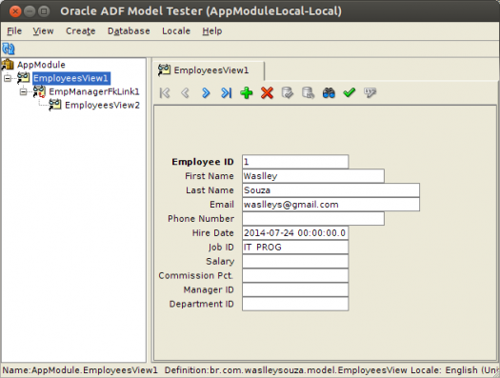500x378 pixels.
Task: Collapse the EmployeesView1 tree node
Action: 8,78
